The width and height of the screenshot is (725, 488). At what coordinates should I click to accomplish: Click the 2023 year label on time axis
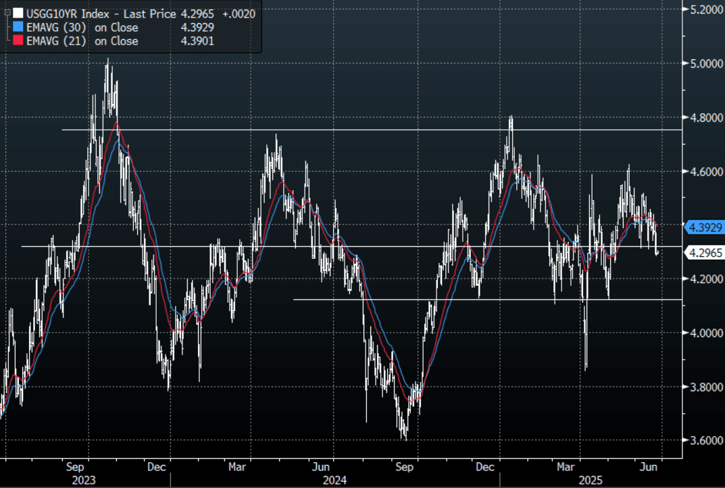point(84,480)
